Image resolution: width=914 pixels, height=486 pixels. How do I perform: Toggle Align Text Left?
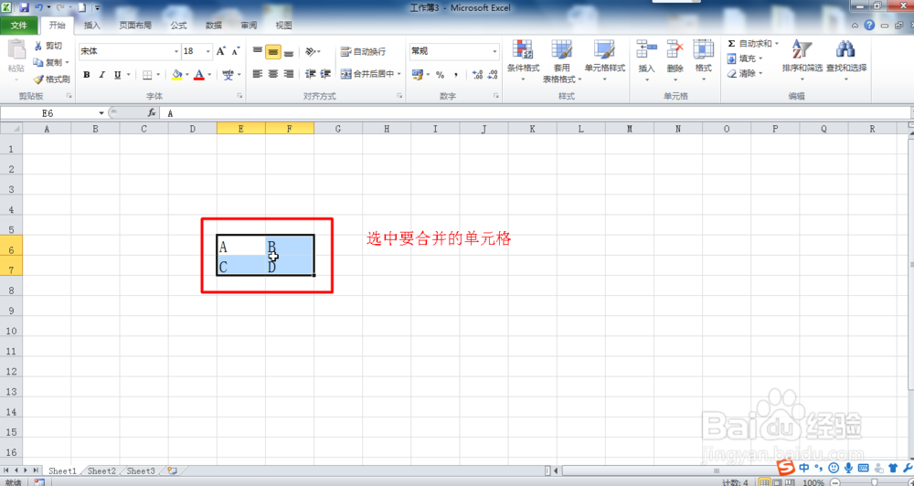click(258, 74)
